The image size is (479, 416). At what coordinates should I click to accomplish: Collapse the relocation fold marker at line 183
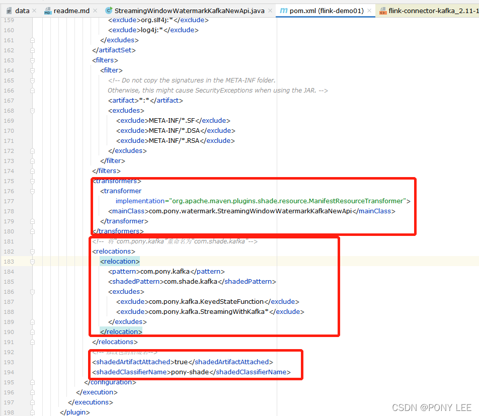(x=32, y=262)
